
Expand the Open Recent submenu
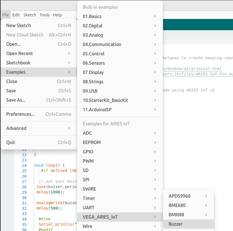[39, 53]
